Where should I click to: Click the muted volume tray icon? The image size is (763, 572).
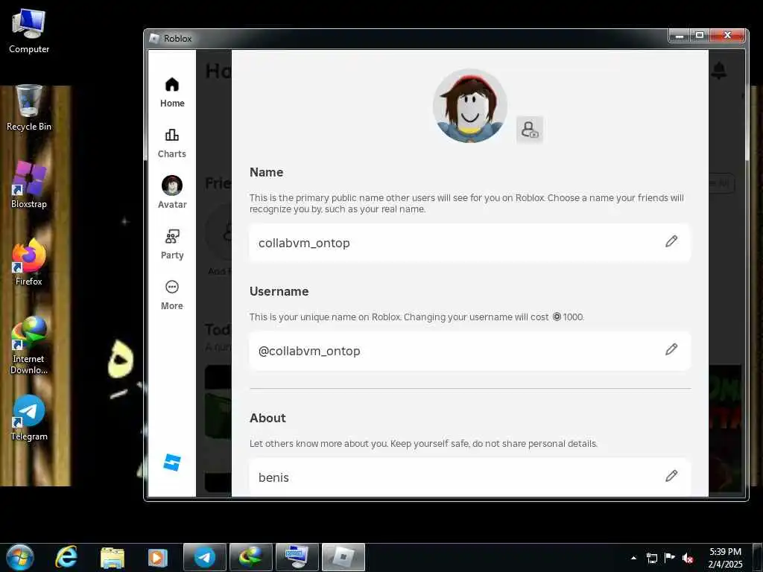pos(688,558)
